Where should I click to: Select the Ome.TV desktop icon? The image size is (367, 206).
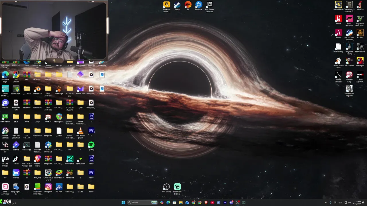click(x=48, y=118)
